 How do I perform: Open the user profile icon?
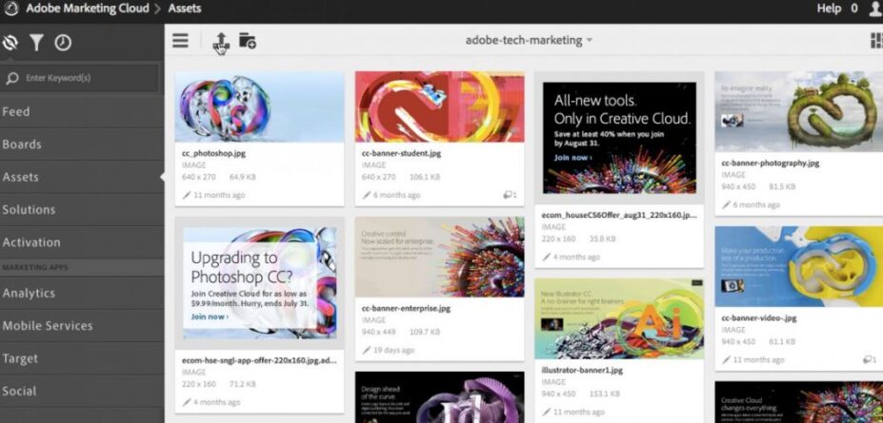point(875,10)
